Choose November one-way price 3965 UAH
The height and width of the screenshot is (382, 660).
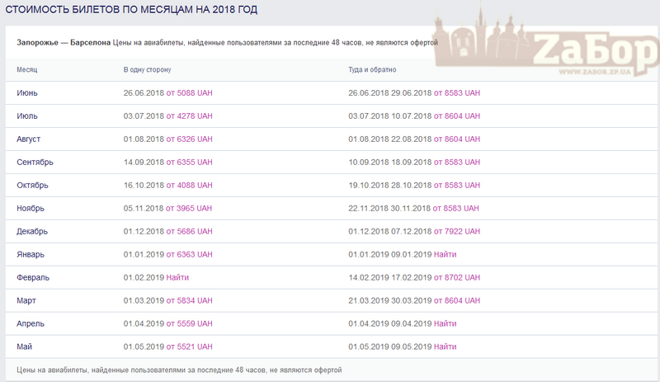click(x=190, y=209)
